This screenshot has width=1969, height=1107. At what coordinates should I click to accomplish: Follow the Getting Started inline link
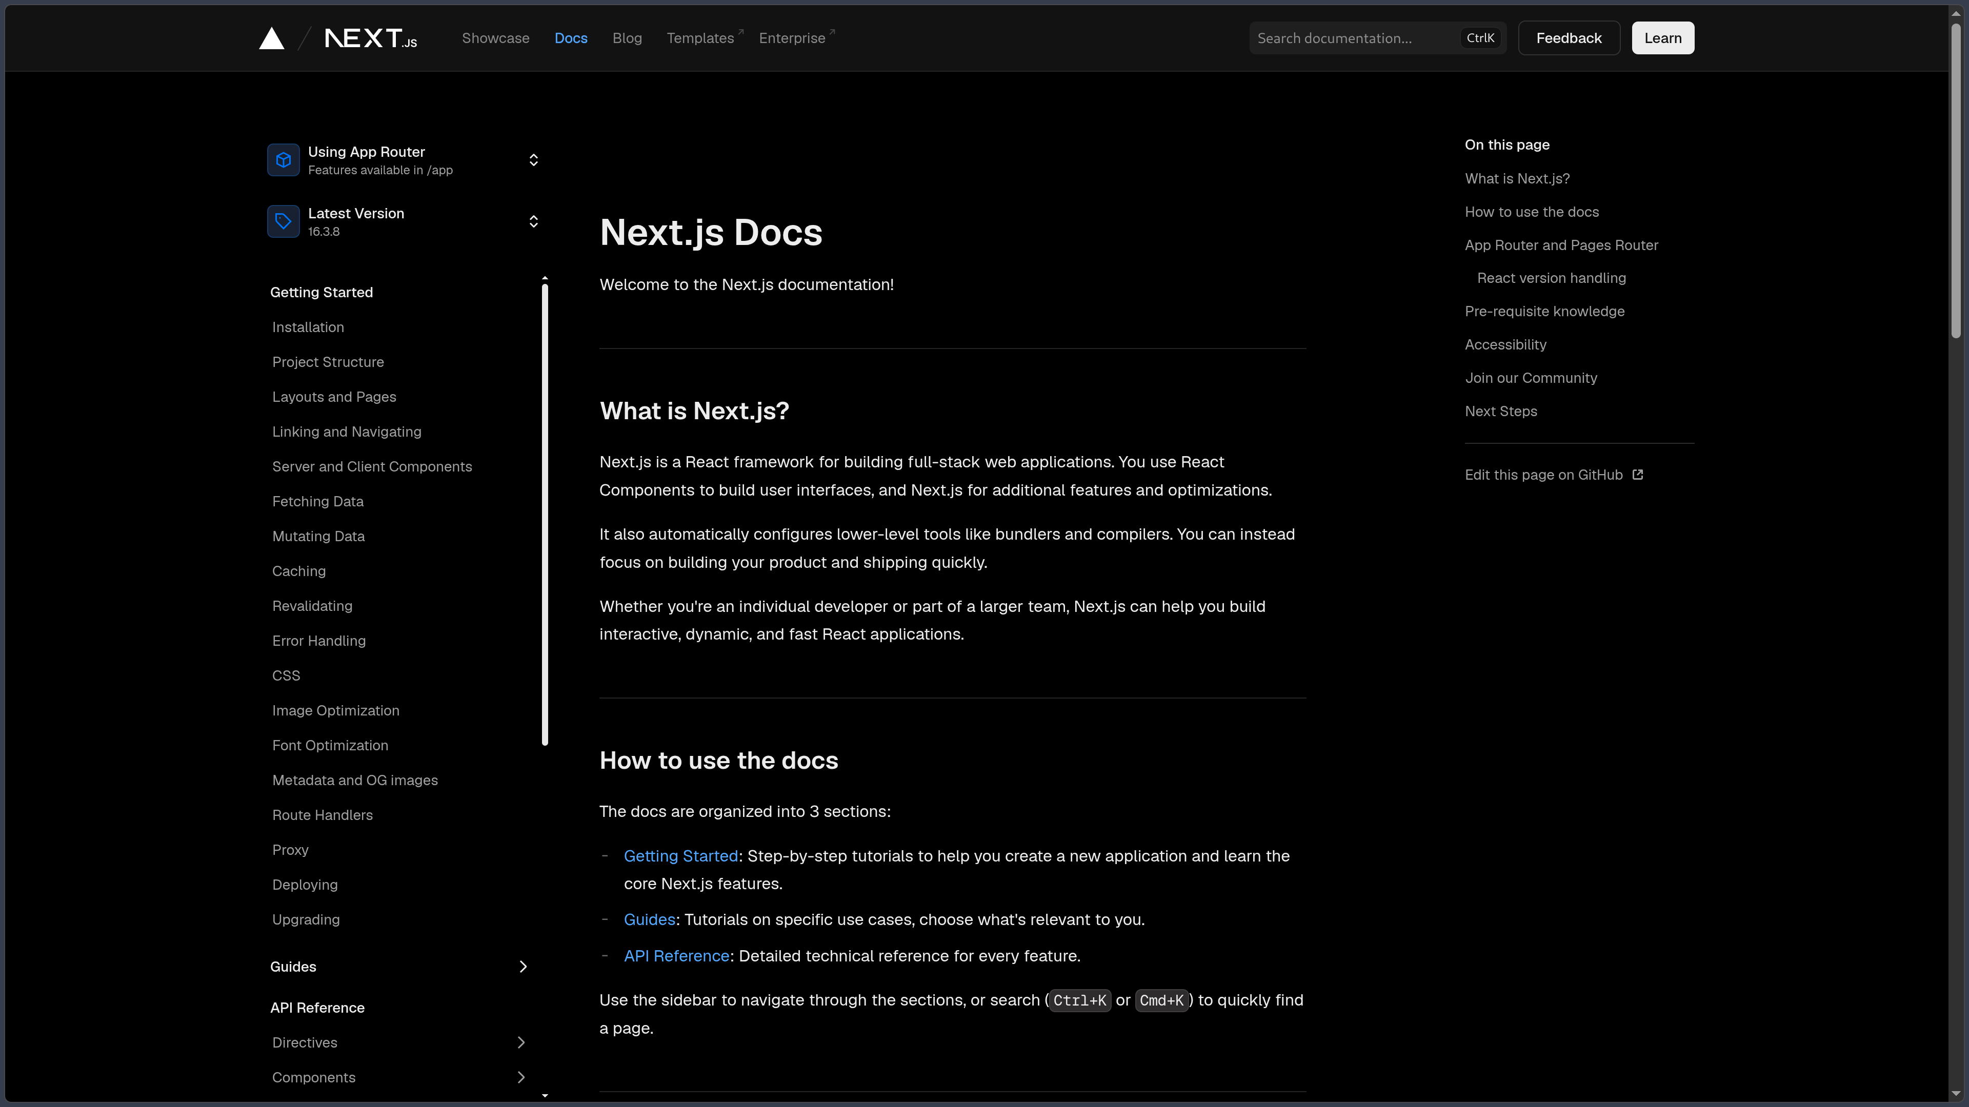tap(680, 856)
